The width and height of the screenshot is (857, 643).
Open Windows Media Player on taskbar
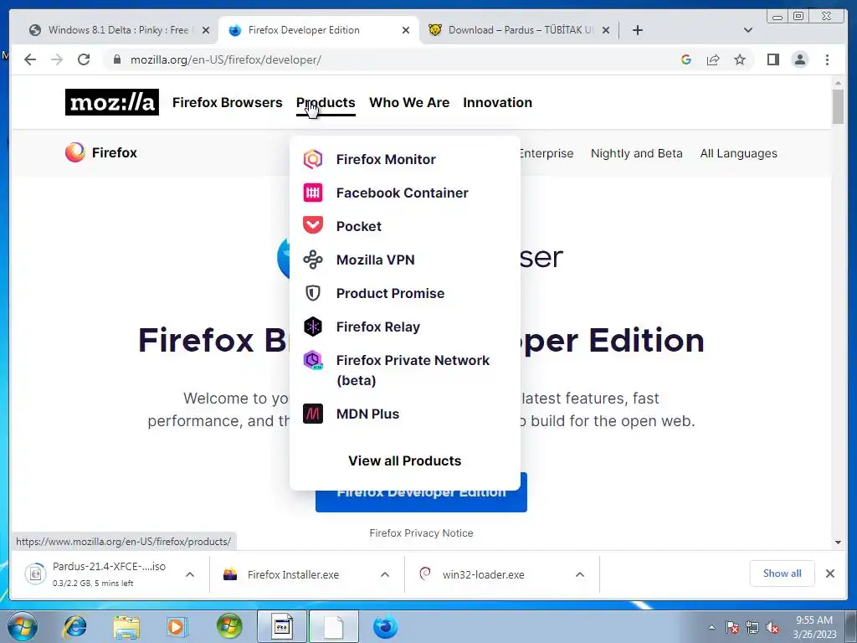pyautogui.click(x=177, y=626)
